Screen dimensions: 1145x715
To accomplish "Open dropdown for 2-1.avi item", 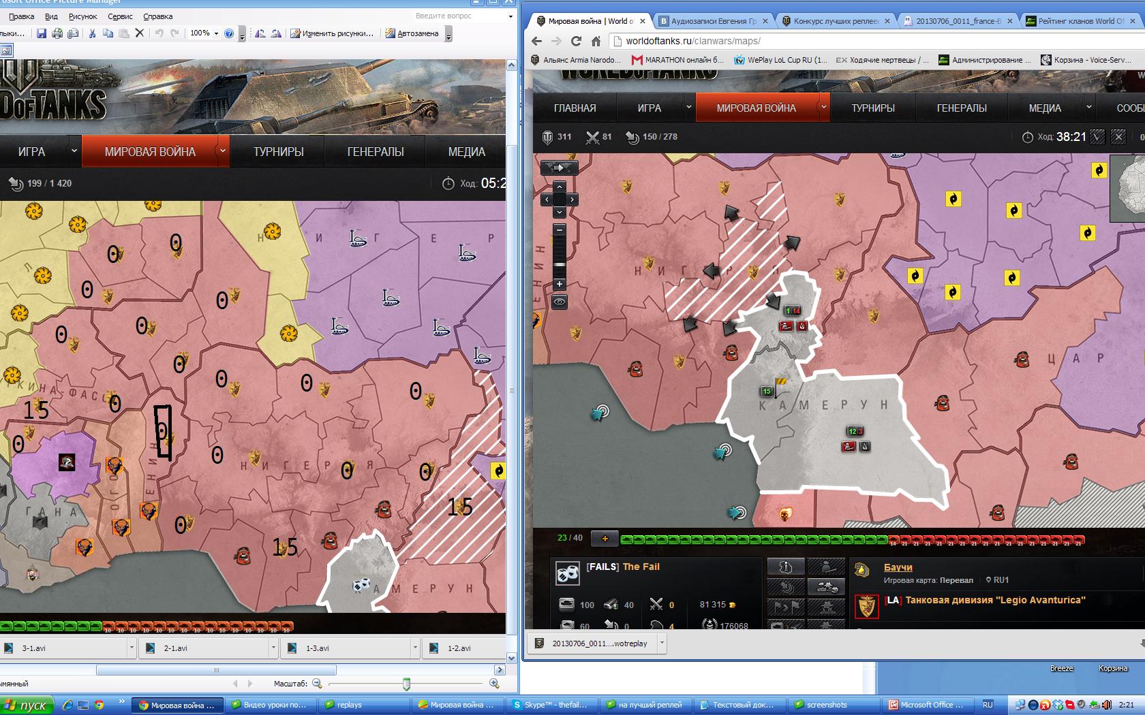I will (x=273, y=648).
